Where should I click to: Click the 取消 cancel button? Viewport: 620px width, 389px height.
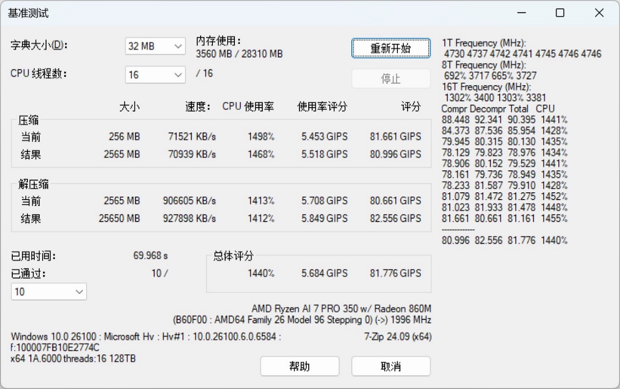click(x=390, y=366)
